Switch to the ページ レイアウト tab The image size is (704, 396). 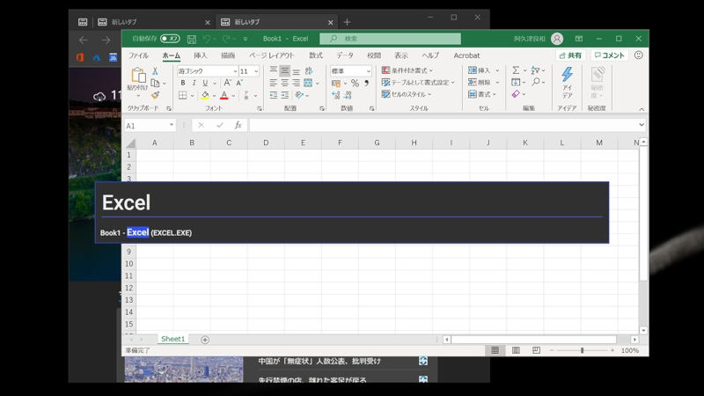tap(272, 55)
